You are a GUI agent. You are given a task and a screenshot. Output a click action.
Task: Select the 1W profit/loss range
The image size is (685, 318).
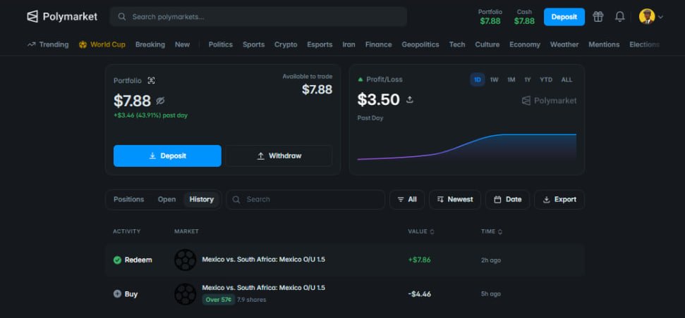(x=494, y=79)
